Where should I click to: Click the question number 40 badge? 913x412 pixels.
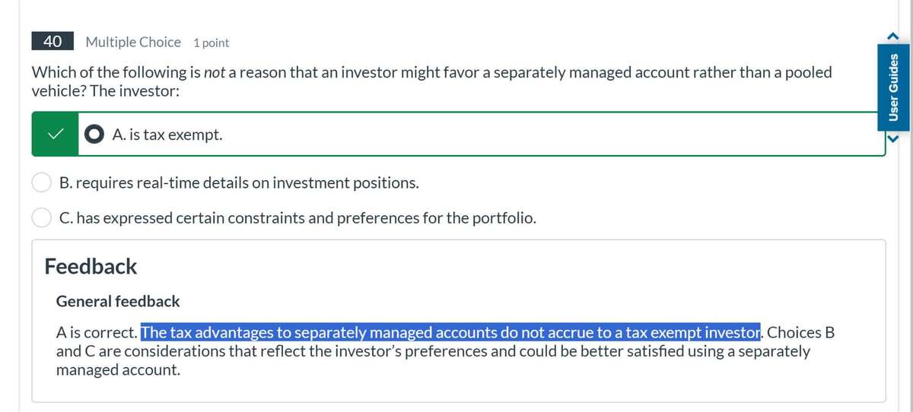click(52, 42)
